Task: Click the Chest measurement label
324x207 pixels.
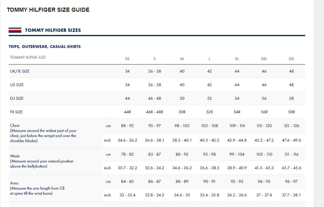Action: [43, 133]
